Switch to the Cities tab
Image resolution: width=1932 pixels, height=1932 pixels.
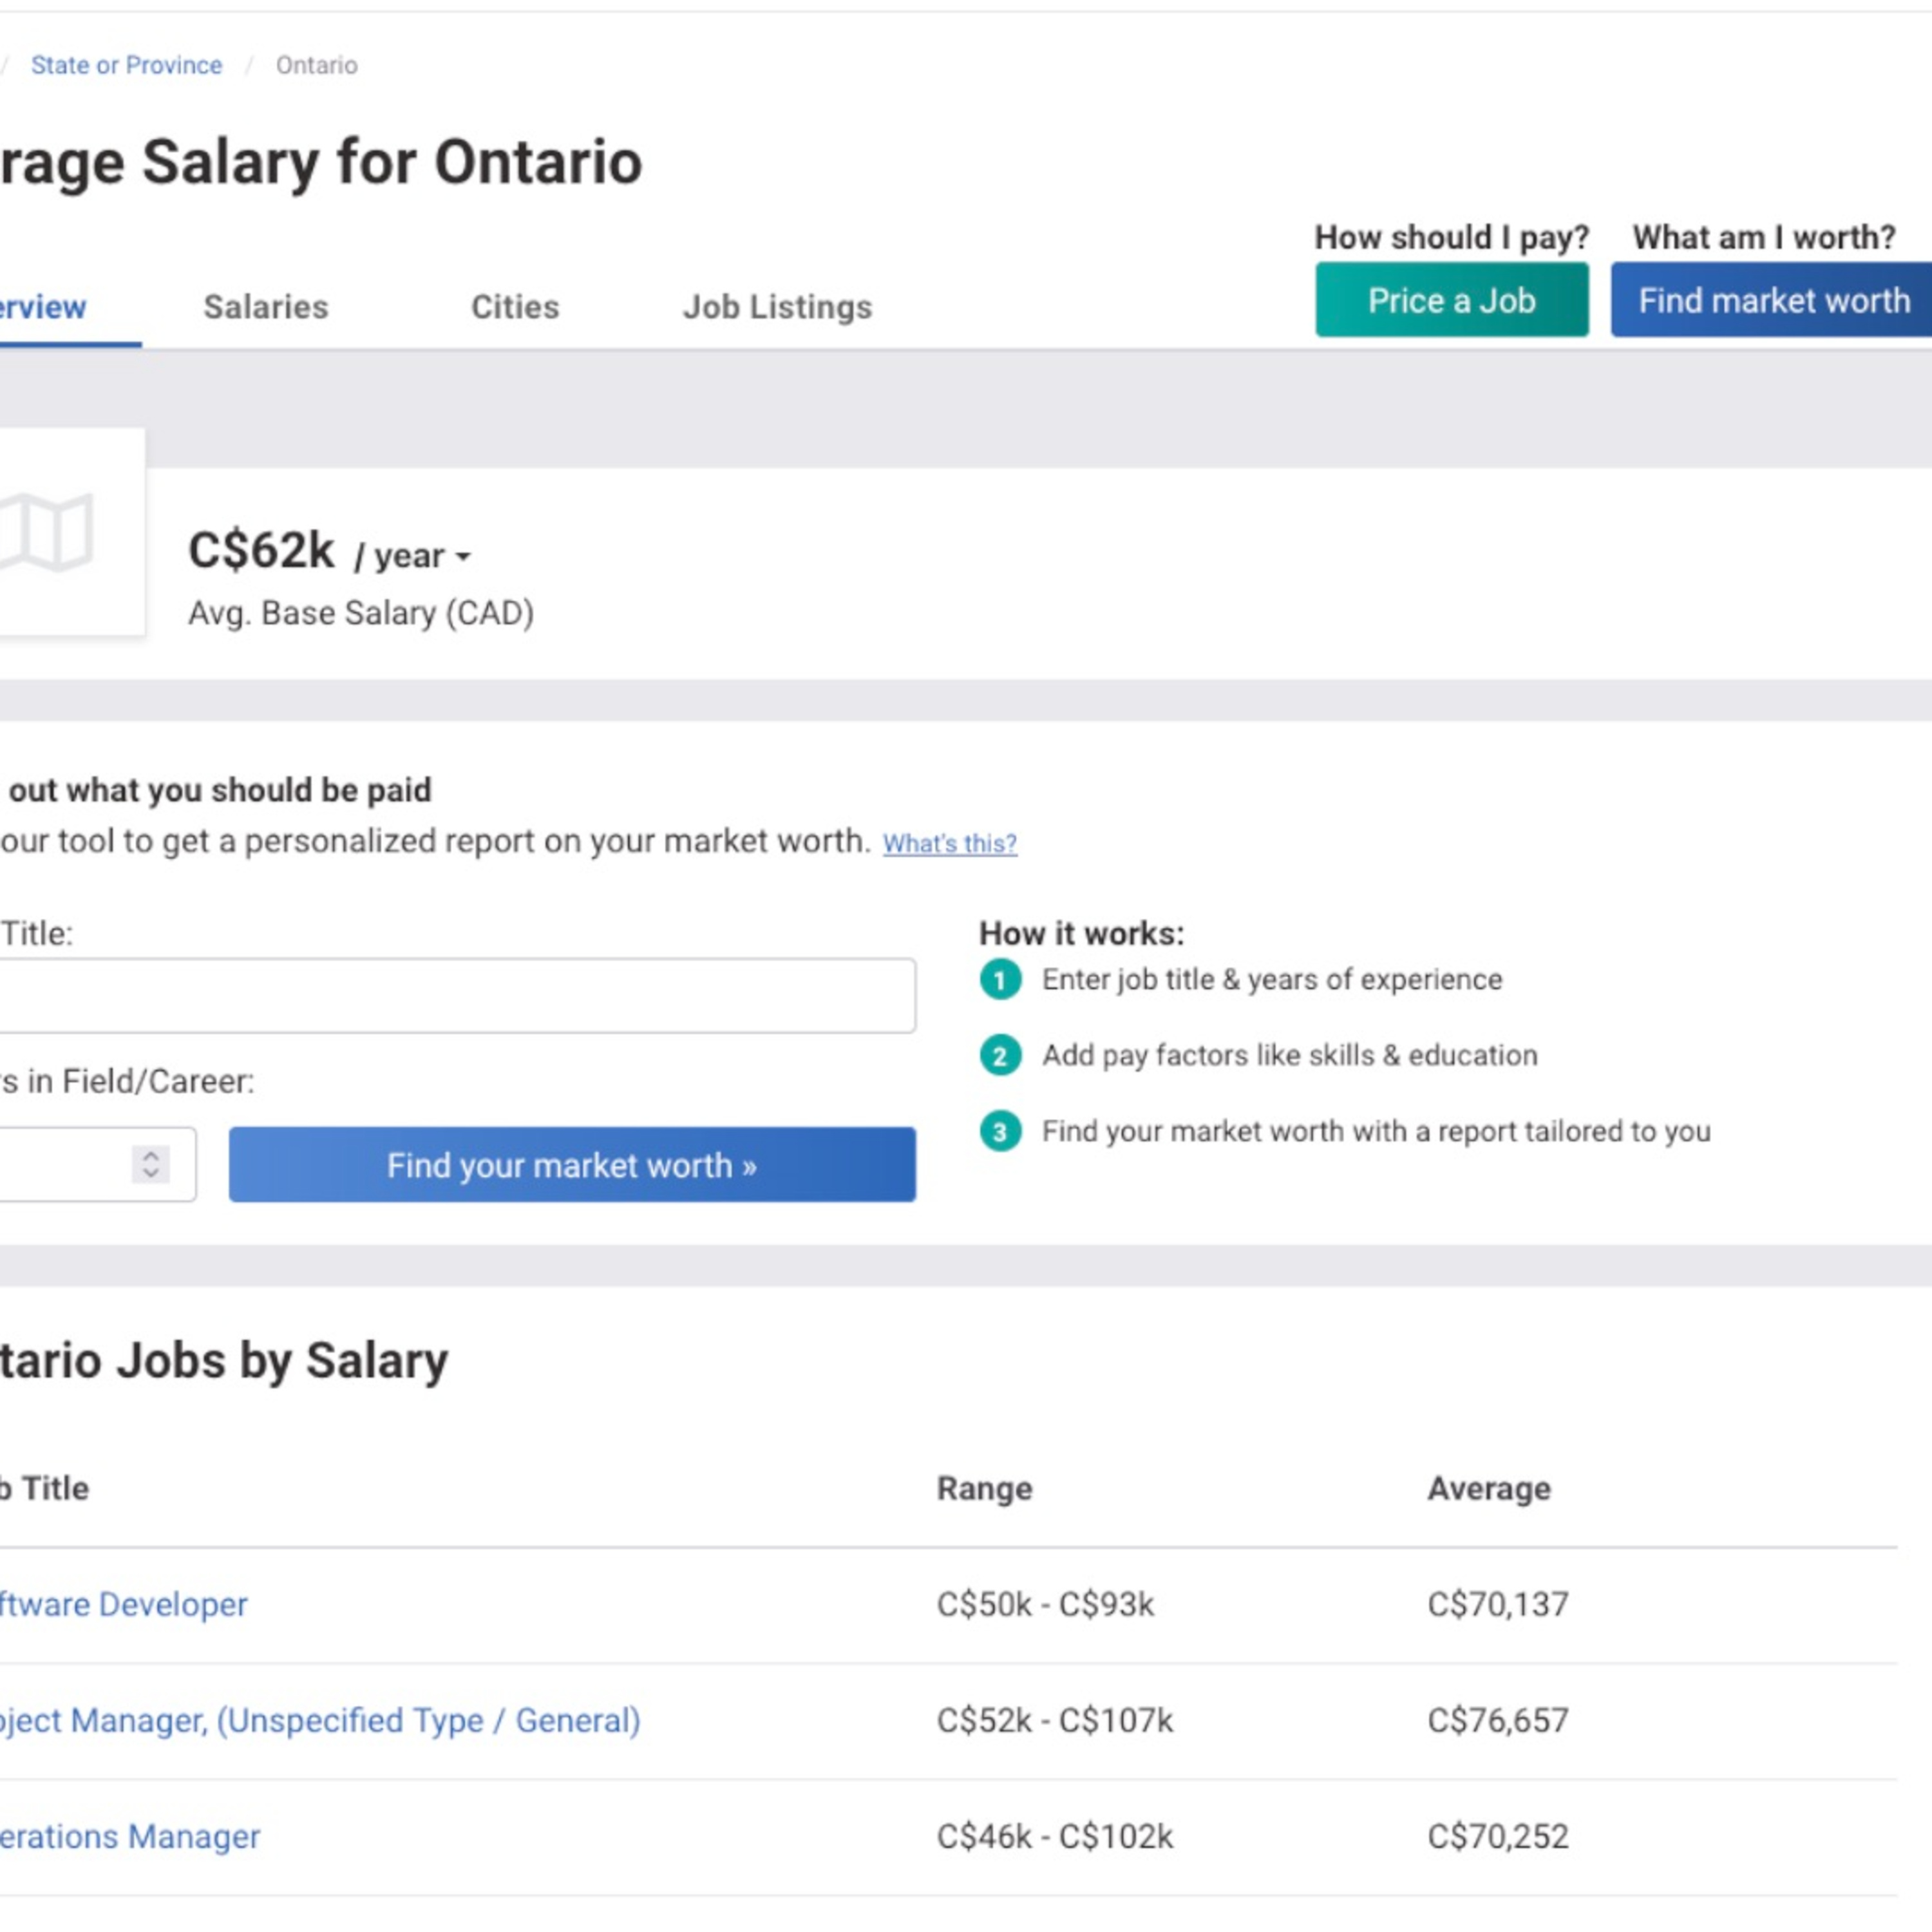(x=515, y=307)
